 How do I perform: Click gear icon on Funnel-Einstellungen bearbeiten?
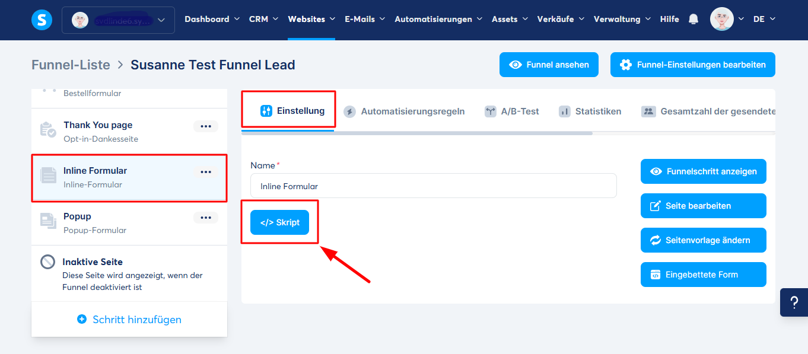point(626,65)
